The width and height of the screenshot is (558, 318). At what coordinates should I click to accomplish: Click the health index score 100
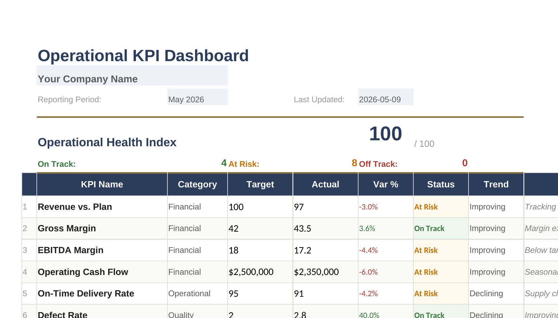386,134
